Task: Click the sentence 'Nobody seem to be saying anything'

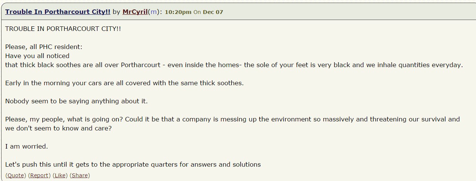Action: 76,101
